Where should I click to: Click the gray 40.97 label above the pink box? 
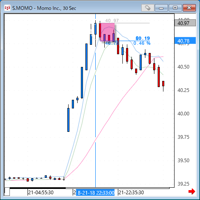click(x=112, y=21)
